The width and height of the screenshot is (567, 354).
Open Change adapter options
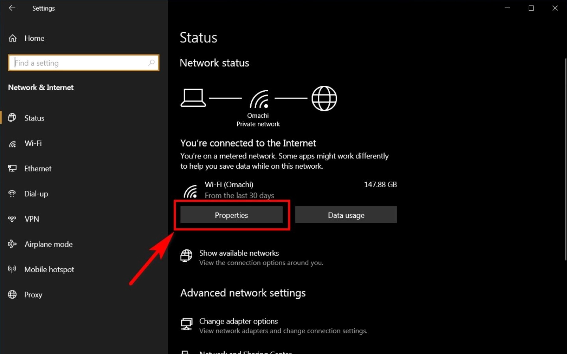238,321
